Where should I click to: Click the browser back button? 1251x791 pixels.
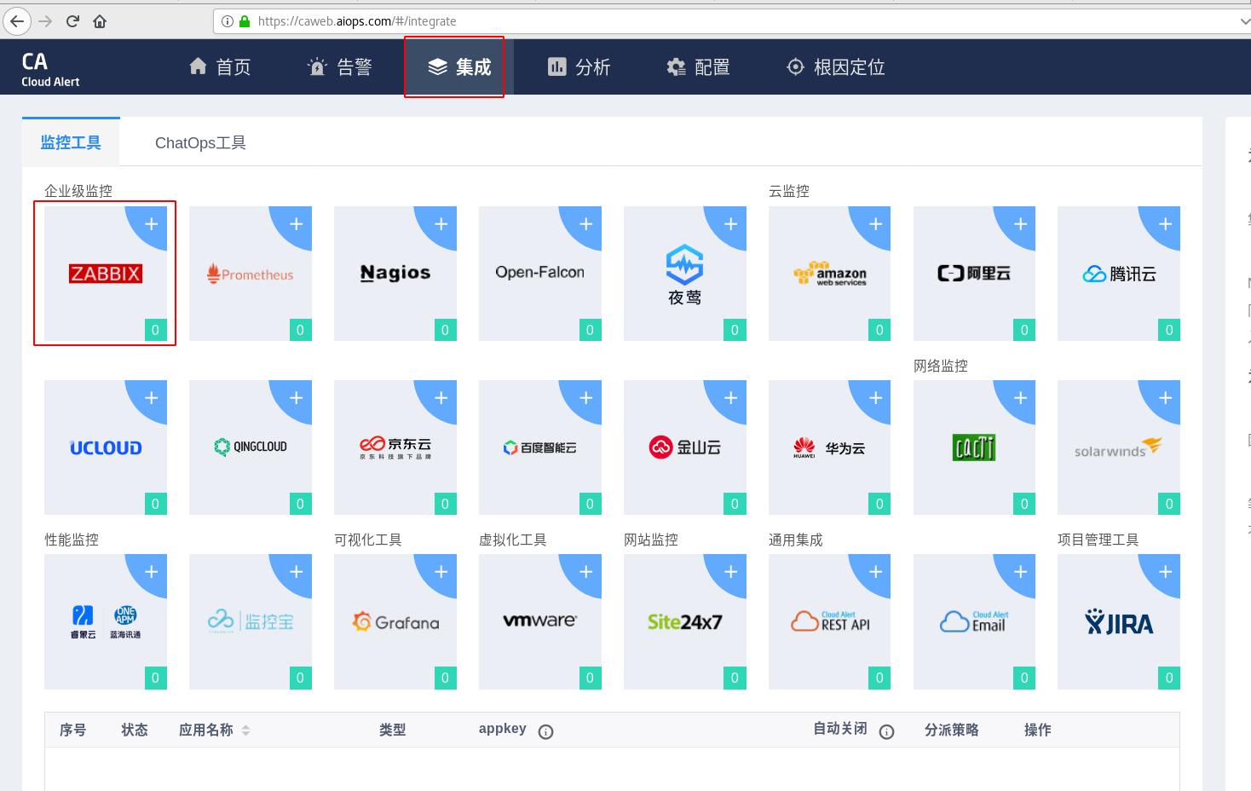pyautogui.click(x=17, y=21)
